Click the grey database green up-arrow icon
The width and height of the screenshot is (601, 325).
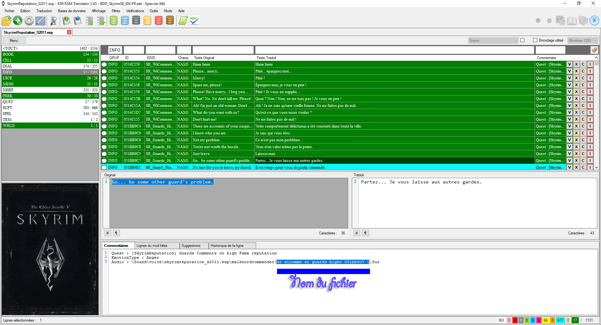point(89,21)
